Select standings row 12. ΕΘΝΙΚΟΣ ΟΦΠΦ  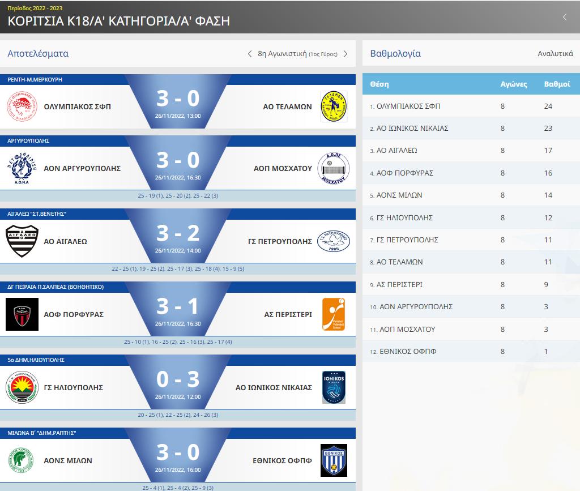pos(471,352)
